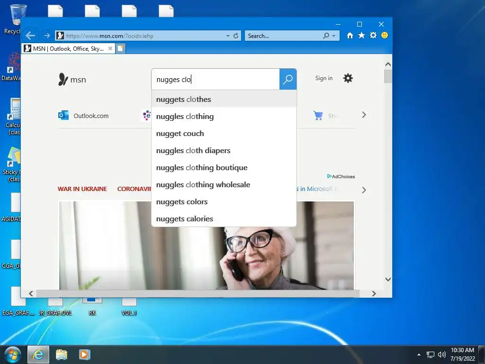The image size is (485, 364).
Task: Click the browser Search... box
Action: tap(284, 36)
